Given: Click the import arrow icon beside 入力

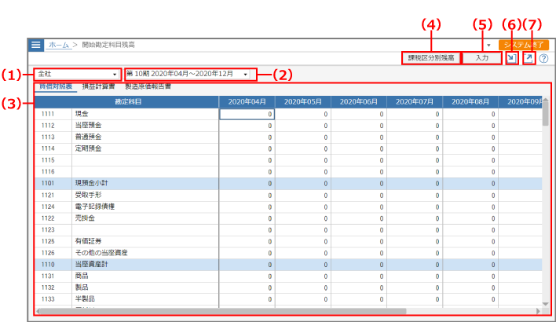Looking at the screenshot, I should (512, 58).
